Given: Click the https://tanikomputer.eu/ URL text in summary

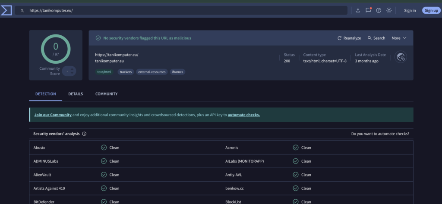Looking at the screenshot, I should pos(117,55).
